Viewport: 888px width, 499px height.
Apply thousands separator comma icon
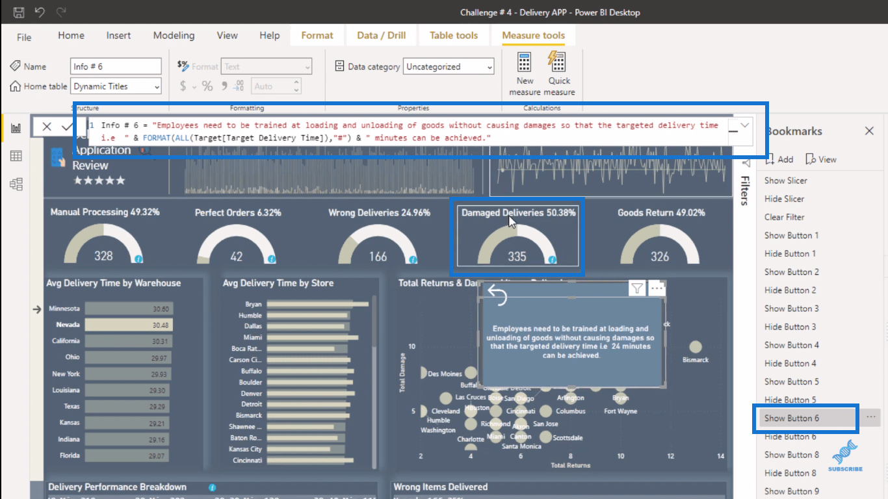224,85
